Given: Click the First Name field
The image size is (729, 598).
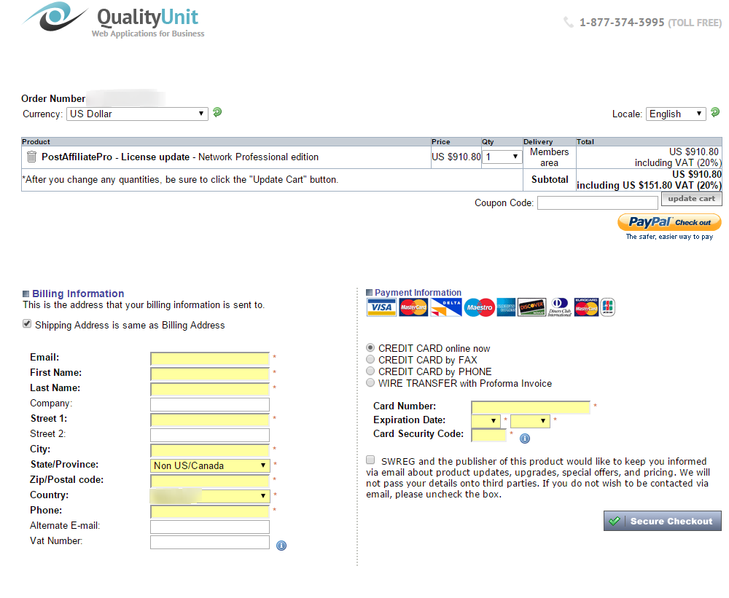Looking at the screenshot, I should (x=210, y=374).
